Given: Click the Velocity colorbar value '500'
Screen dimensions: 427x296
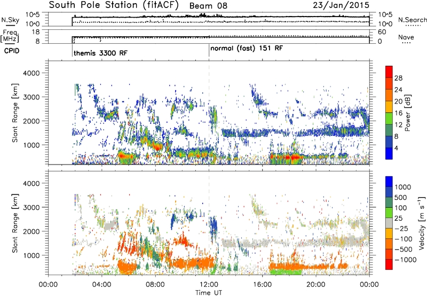Looking at the screenshot, I should pyautogui.click(x=401, y=198).
